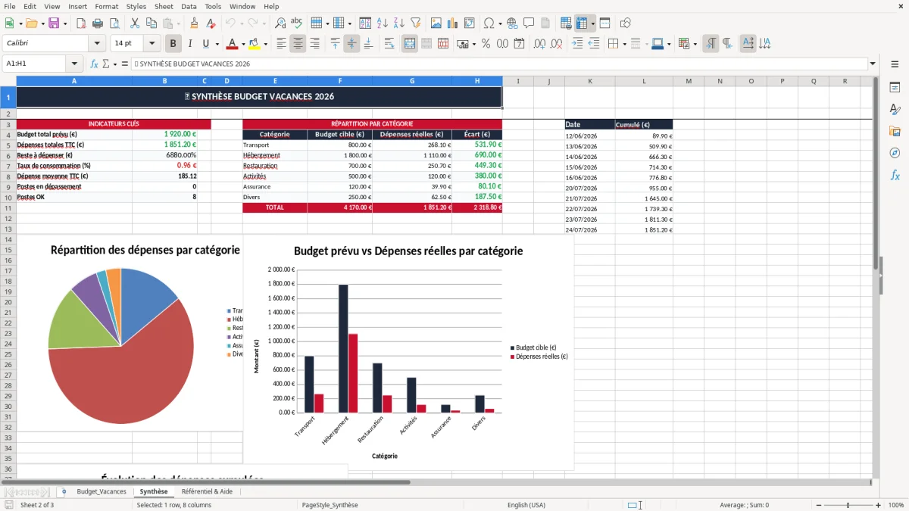Click the formula input line
The height and width of the screenshot is (511, 909).
coord(498,64)
